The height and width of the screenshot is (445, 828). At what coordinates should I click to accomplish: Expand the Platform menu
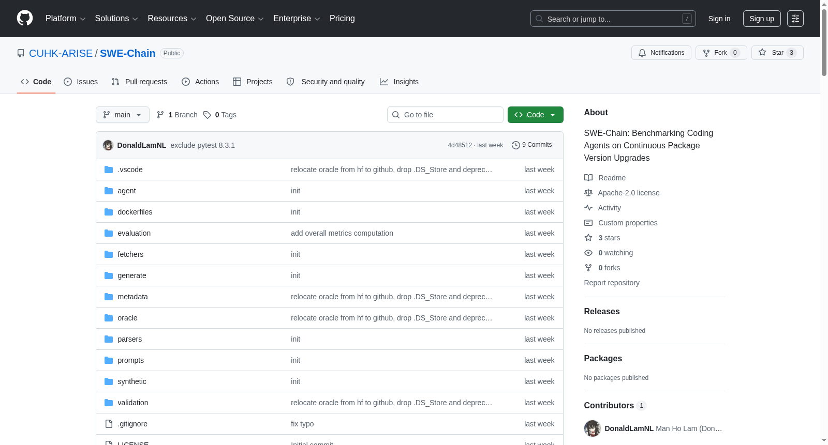pos(66,19)
